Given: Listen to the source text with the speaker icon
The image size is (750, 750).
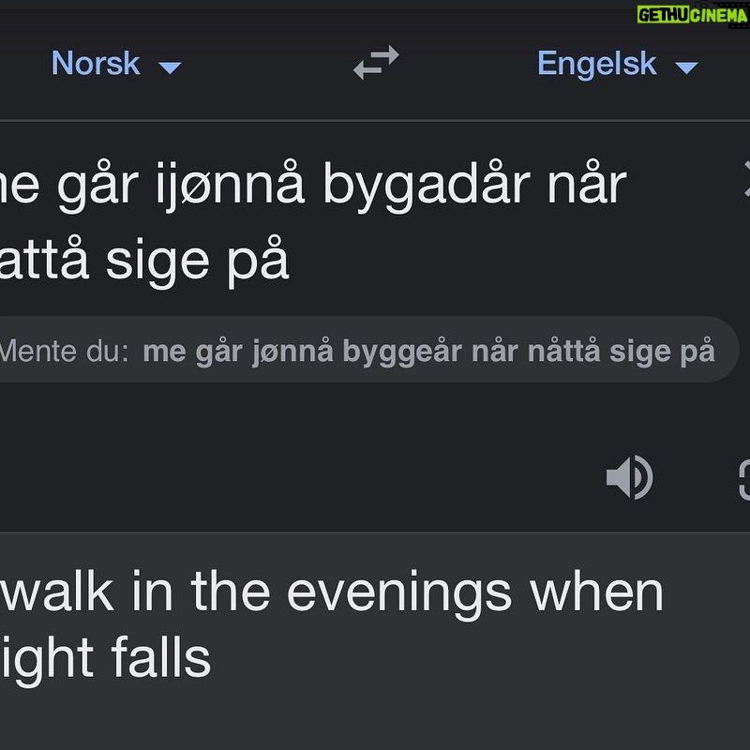Looking at the screenshot, I should [629, 477].
